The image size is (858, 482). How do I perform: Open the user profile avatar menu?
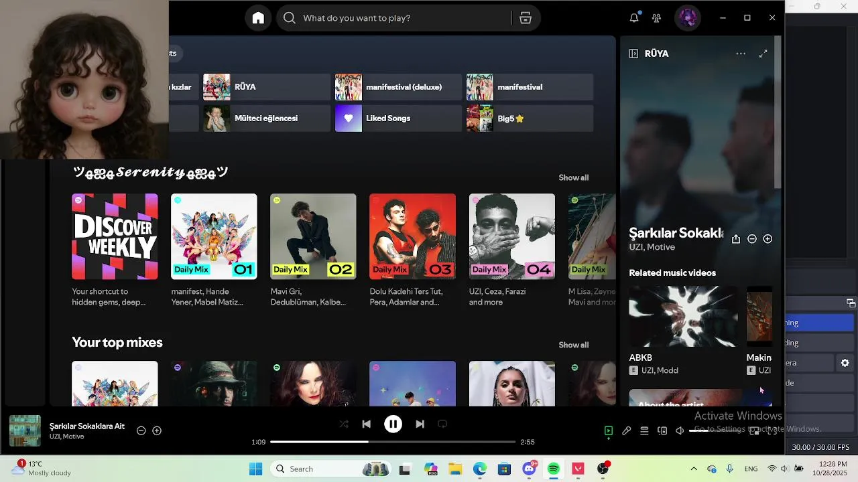[x=688, y=18]
